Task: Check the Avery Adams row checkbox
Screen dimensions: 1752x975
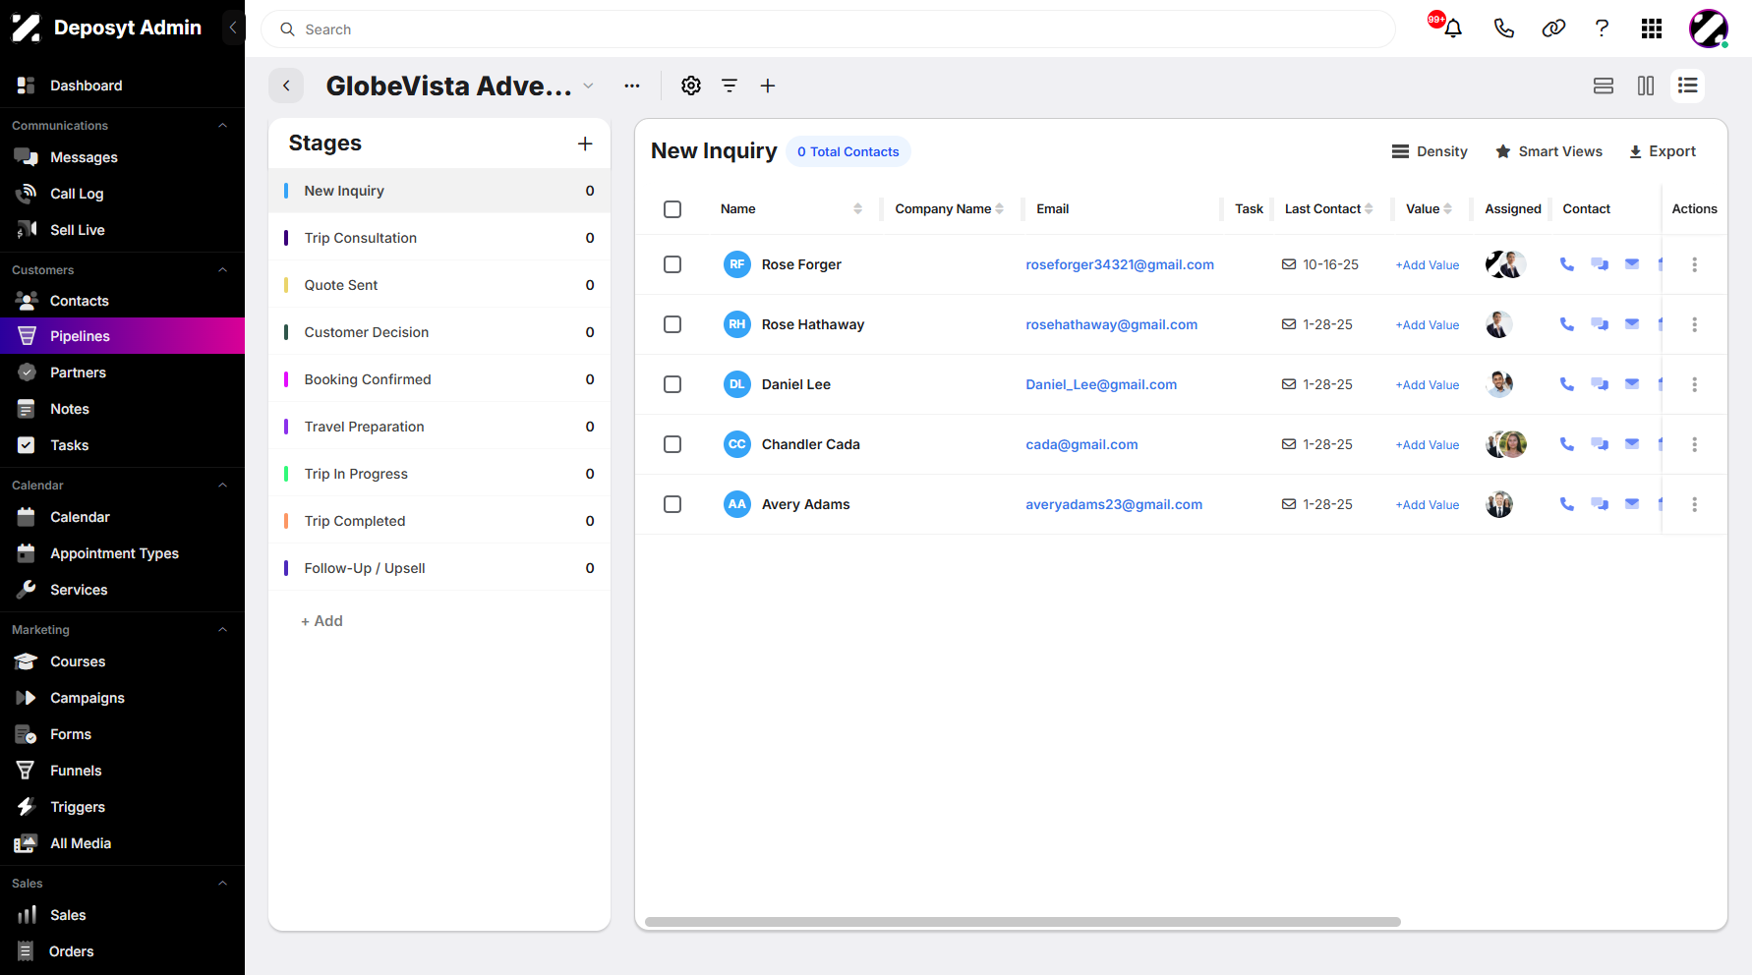Action: coord(672,504)
